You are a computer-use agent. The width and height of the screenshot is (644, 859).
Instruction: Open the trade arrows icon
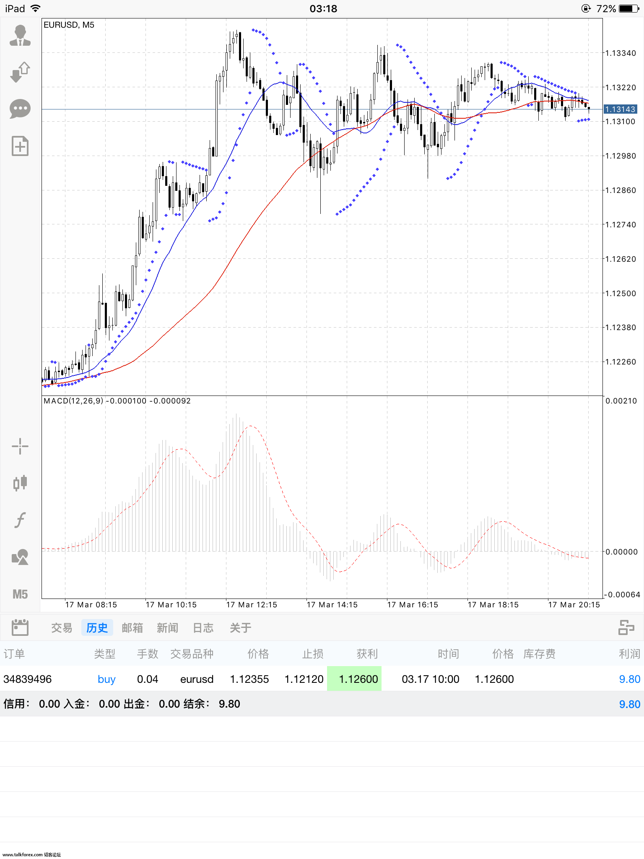20,72
